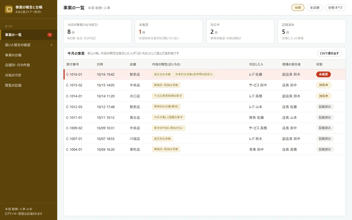352x220 pixels.
Task: Click the 対応中 badge for C-1015-02
Action: click(324, 85)
